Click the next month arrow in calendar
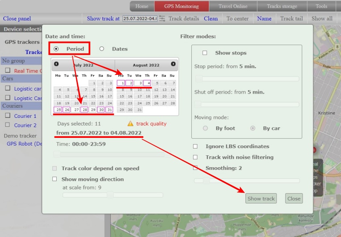Image resolution: width=341 pixels, height=237 pixels. [173, 64]
